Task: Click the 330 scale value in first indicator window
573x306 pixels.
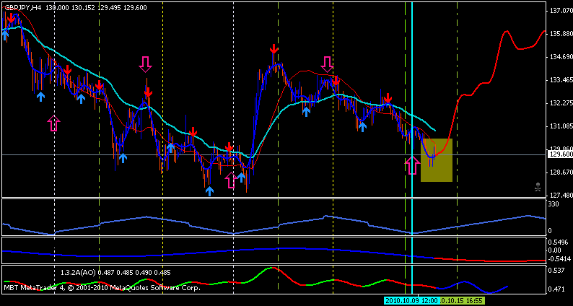Action: point(554,205)
